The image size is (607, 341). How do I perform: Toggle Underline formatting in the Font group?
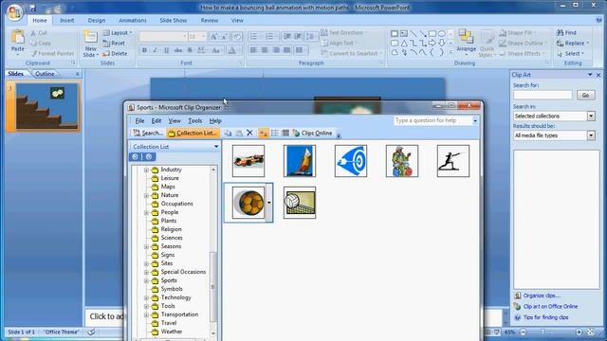coord(167,50)
